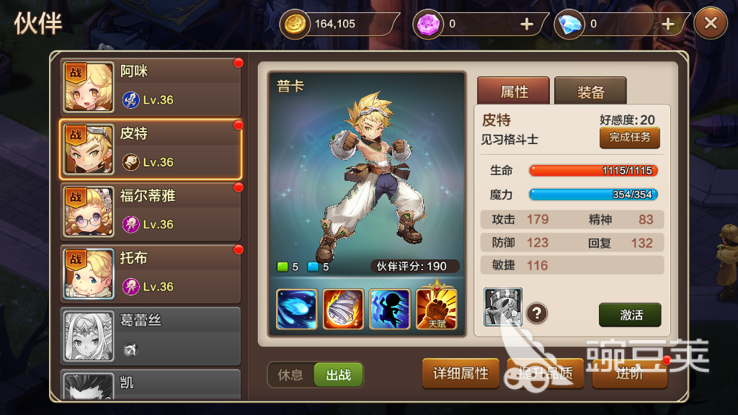Viewport: 738px width, 415px height.
Task: Select partner 福尔蒂雅 in the list
Action: coord(151,211)
